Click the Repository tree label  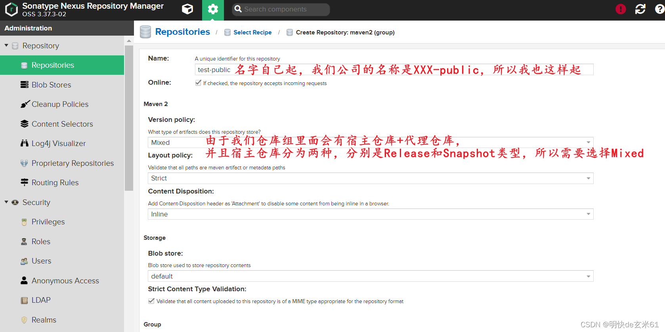(x=41, y=46)
